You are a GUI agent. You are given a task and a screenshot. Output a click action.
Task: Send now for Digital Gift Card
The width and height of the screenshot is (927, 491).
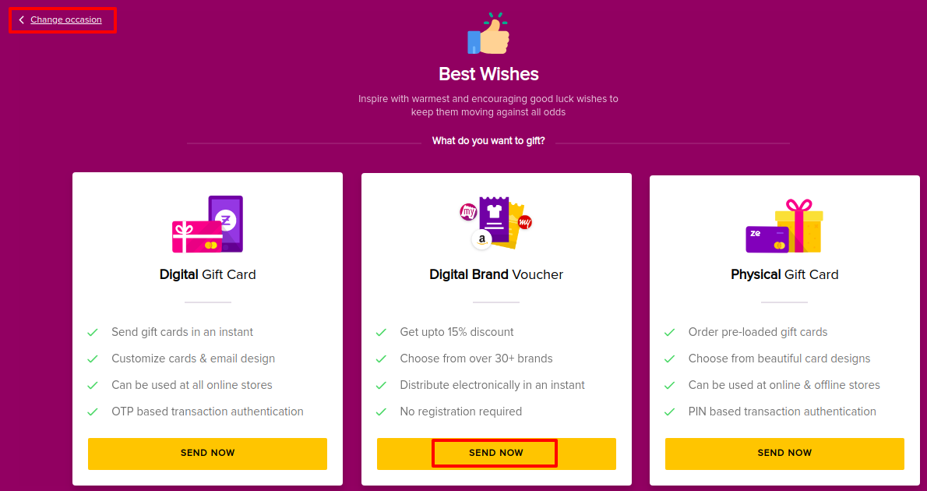(x=207, y=454)
